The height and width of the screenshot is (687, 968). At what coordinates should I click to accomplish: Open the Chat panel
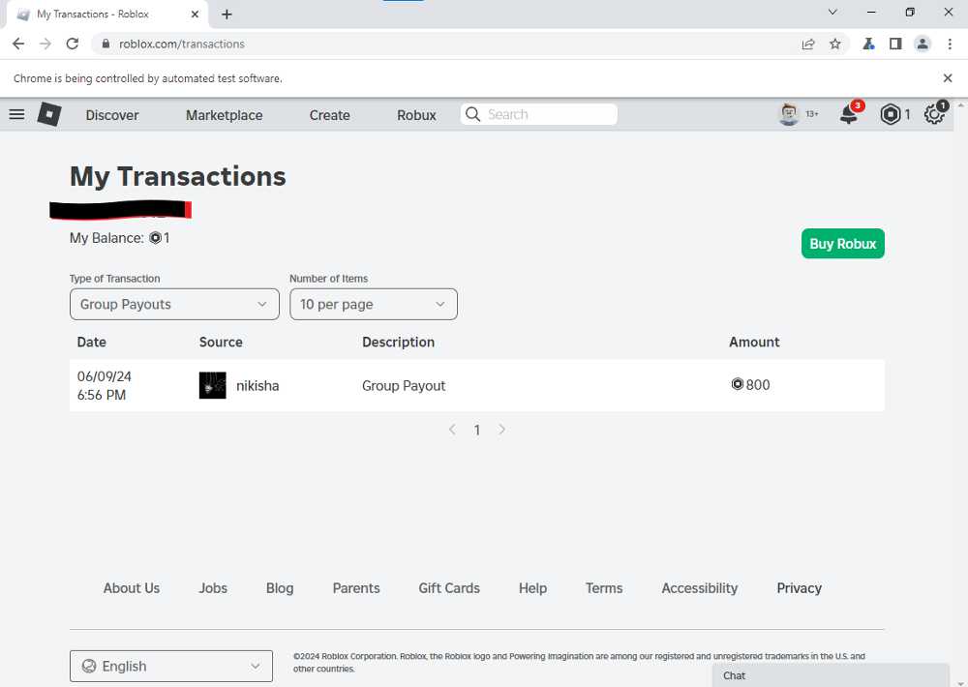click(x=831, y=676)
